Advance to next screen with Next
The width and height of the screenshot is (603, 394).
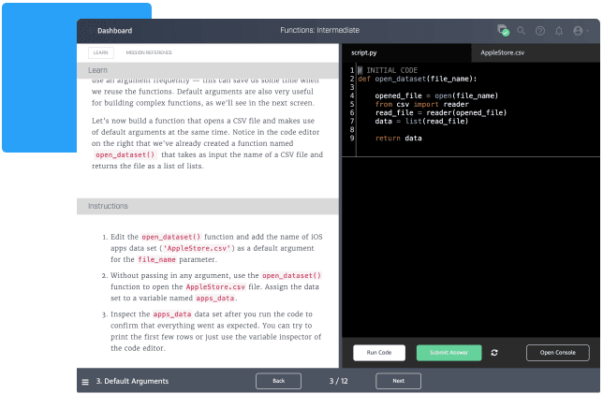398,381
